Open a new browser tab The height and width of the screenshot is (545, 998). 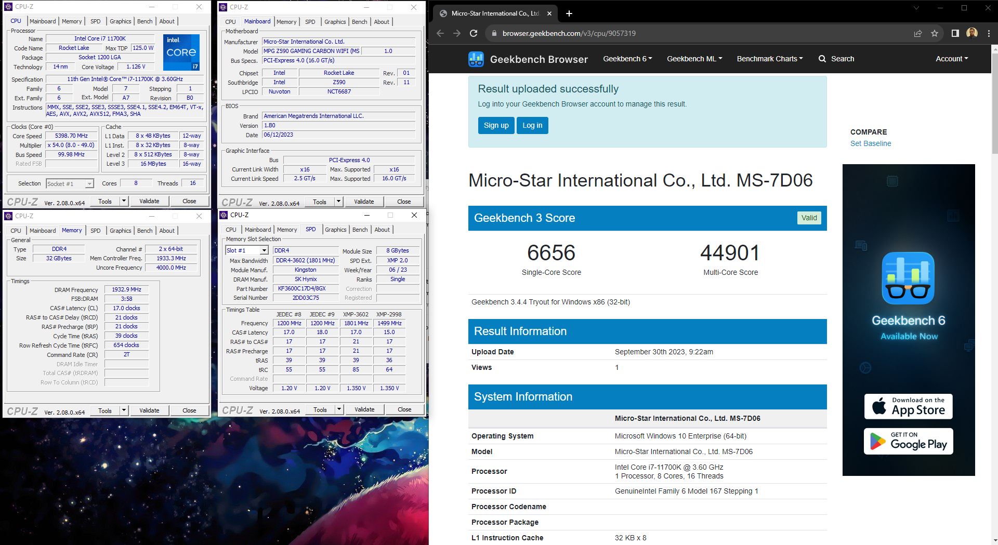click(x=569, y=14)
